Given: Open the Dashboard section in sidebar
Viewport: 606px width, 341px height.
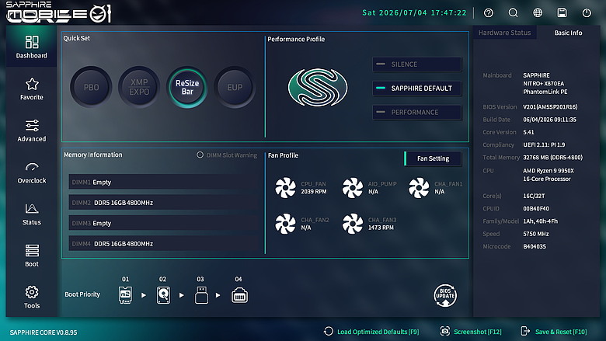Looking at the screenshot, I should (31, 47).
